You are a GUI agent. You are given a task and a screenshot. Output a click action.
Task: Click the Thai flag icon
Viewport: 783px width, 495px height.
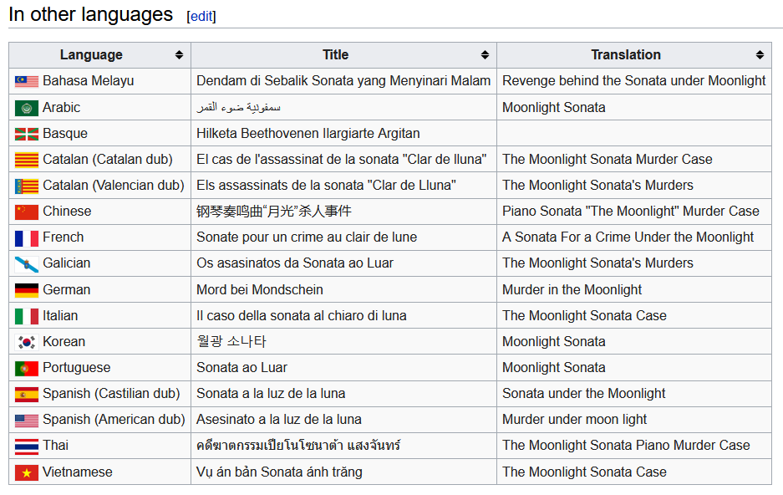point(26,445)
